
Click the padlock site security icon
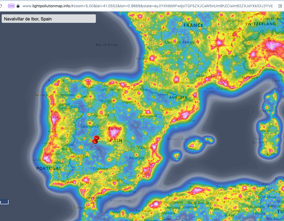click(x=18, y=6)
